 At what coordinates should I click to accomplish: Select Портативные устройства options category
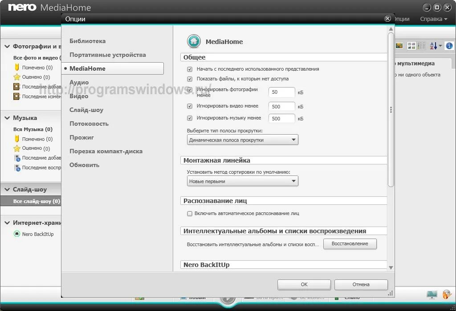(108, 55)
